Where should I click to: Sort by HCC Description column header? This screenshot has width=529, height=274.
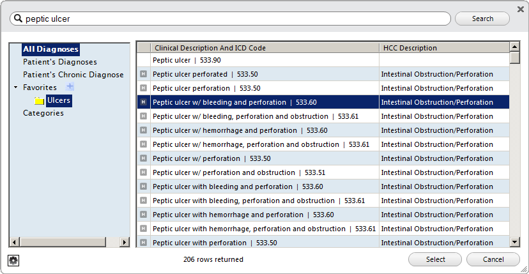444,48
